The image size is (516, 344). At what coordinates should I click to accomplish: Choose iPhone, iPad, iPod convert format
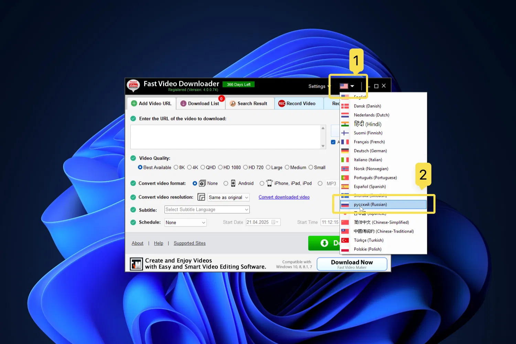click(x=262, y=184)
